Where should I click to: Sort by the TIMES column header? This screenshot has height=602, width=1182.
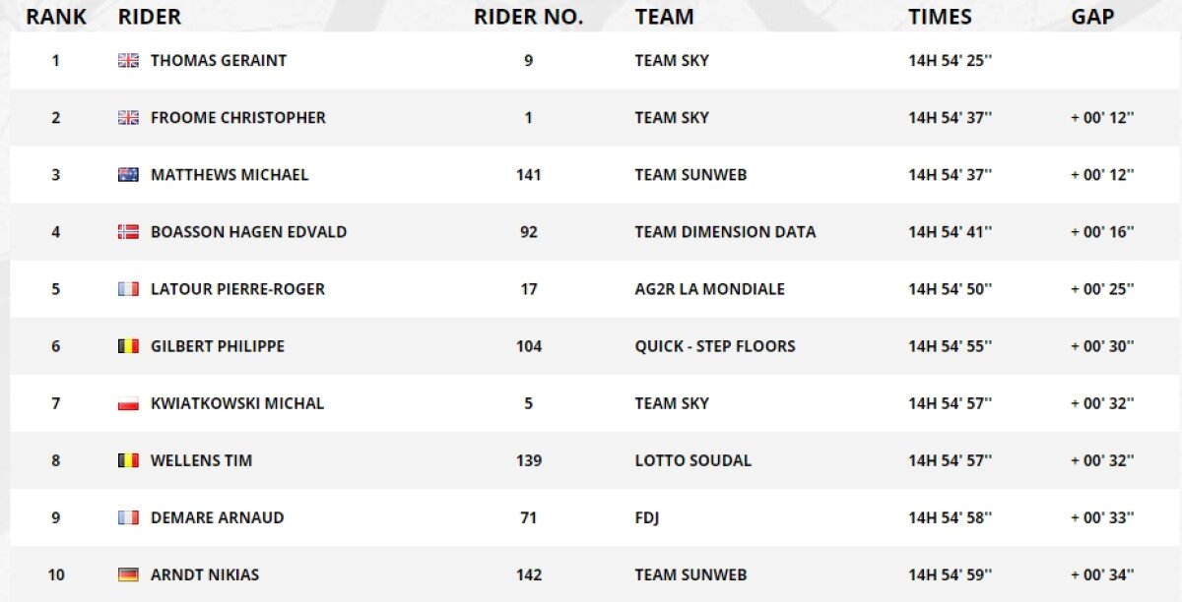pyautogui.click(x=940, y=17)
